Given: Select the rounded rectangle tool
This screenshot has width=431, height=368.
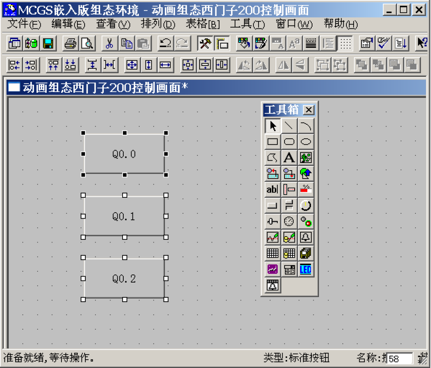Looking at the screenshot, I should (x=289, y=142).
